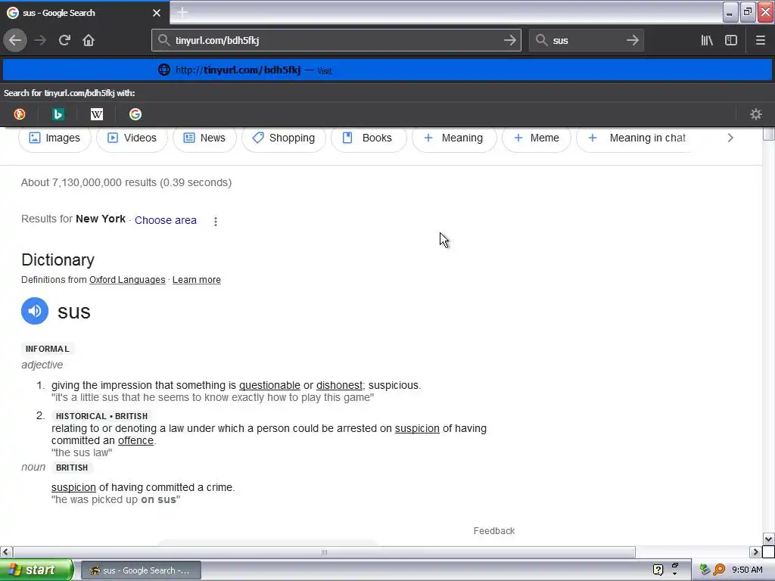775x581 pixels.
Task: Open a new tab with the plus button
Action: (182, 13)
